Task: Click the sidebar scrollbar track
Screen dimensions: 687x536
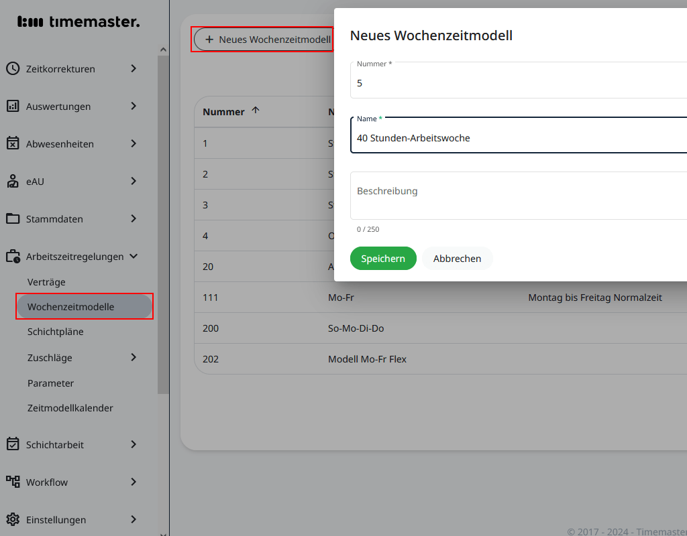Action: pyautogui.click(x=163, y=268)
